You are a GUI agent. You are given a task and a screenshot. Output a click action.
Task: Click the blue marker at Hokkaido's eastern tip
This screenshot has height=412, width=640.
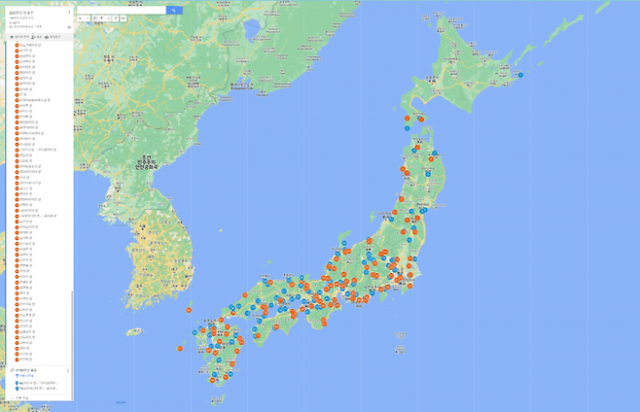pos(520,75)
